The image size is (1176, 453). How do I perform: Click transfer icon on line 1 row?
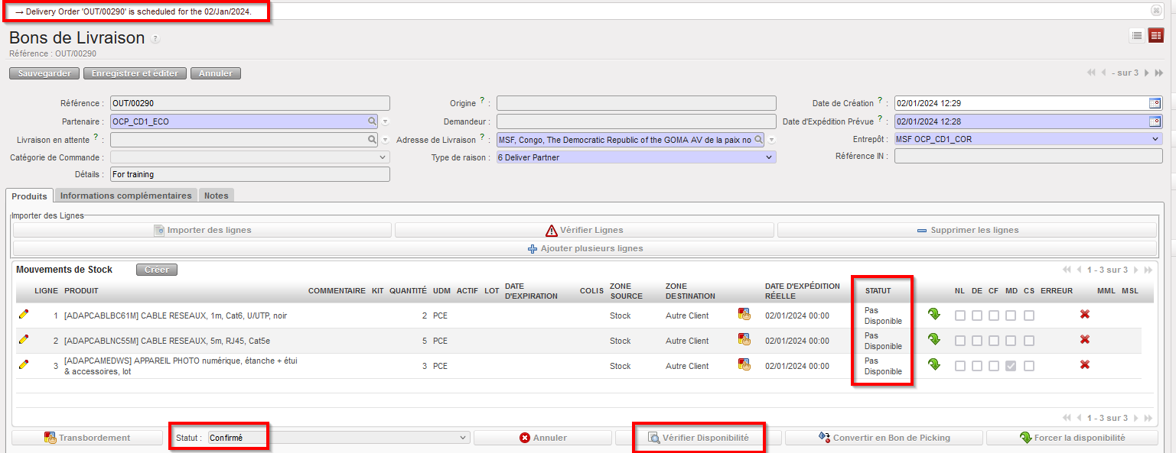pyautogui.click(x=744, y=315)
